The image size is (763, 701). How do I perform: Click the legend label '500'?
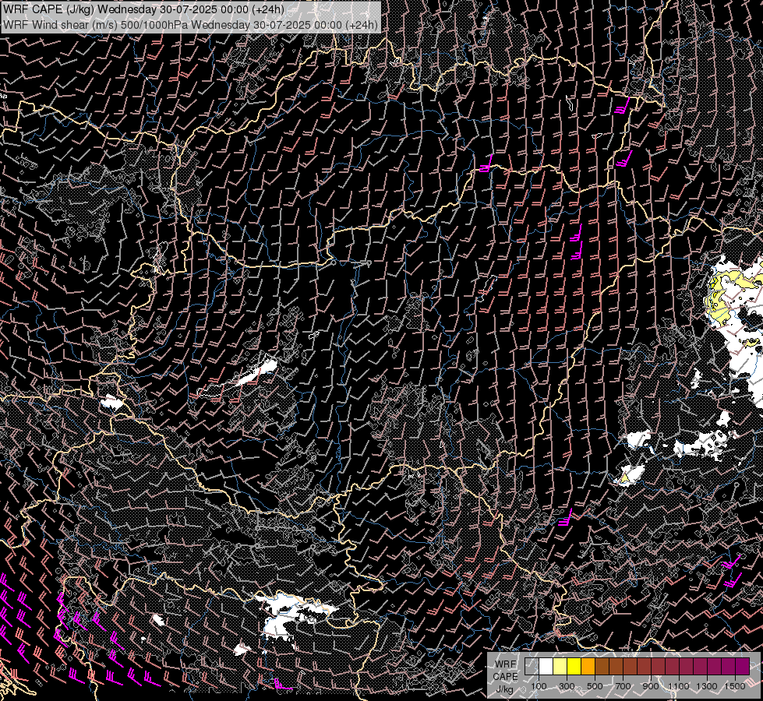coord(595,686)
